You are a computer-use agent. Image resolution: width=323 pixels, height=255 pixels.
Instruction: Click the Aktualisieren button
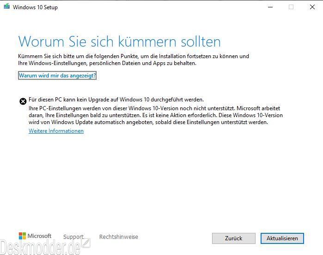[x=282, y=238]
